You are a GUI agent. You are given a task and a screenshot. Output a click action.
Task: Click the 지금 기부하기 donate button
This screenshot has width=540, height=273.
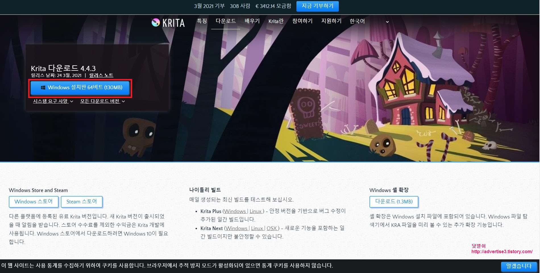tap(317, 6)
